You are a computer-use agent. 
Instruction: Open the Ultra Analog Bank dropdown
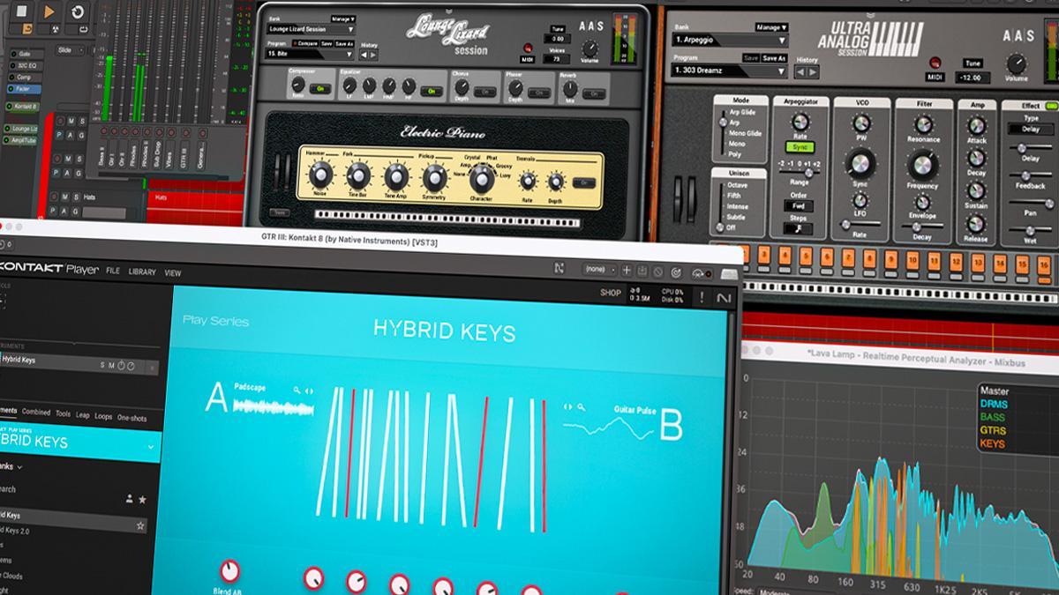pos(730,40)
